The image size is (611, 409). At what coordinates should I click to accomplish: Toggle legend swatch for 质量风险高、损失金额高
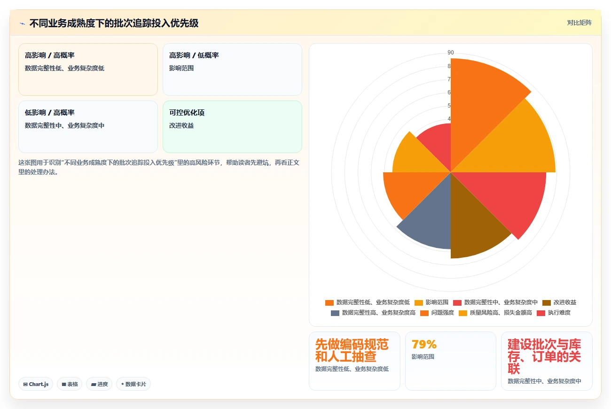point(463,313)
